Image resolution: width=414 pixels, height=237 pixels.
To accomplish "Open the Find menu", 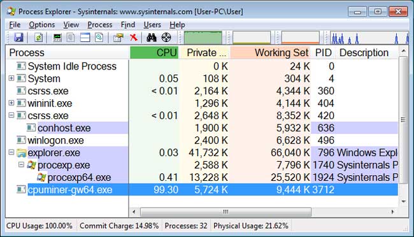I will [x=128, y=25].
